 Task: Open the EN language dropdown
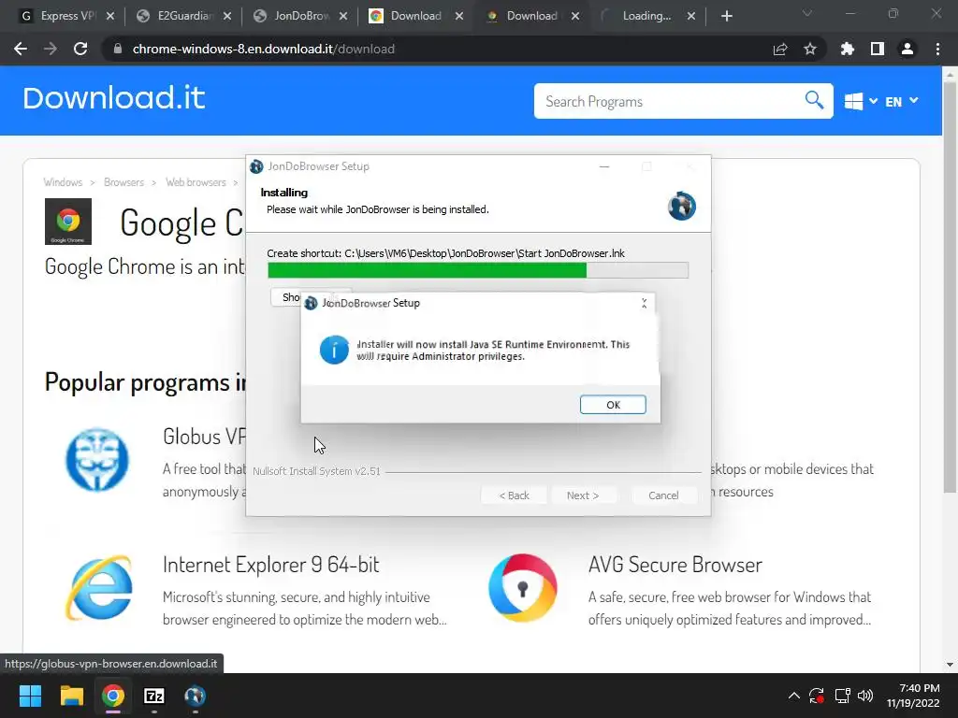pos(901,101)
